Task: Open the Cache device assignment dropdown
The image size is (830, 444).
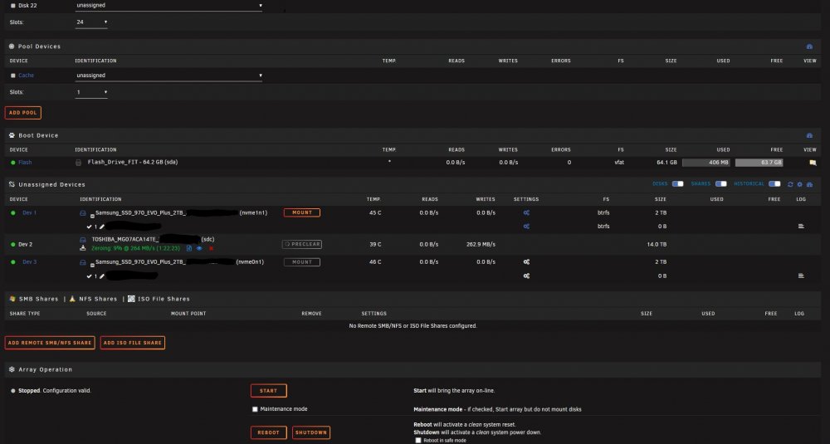Action: click(168, 76)
